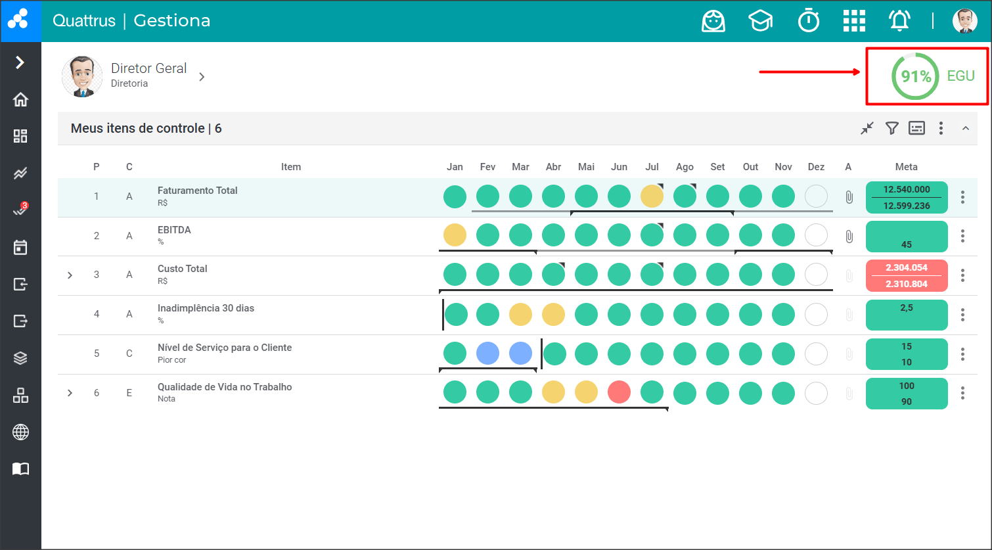Click the home icon in sidebar
The image size is (992, 550).
20,100
